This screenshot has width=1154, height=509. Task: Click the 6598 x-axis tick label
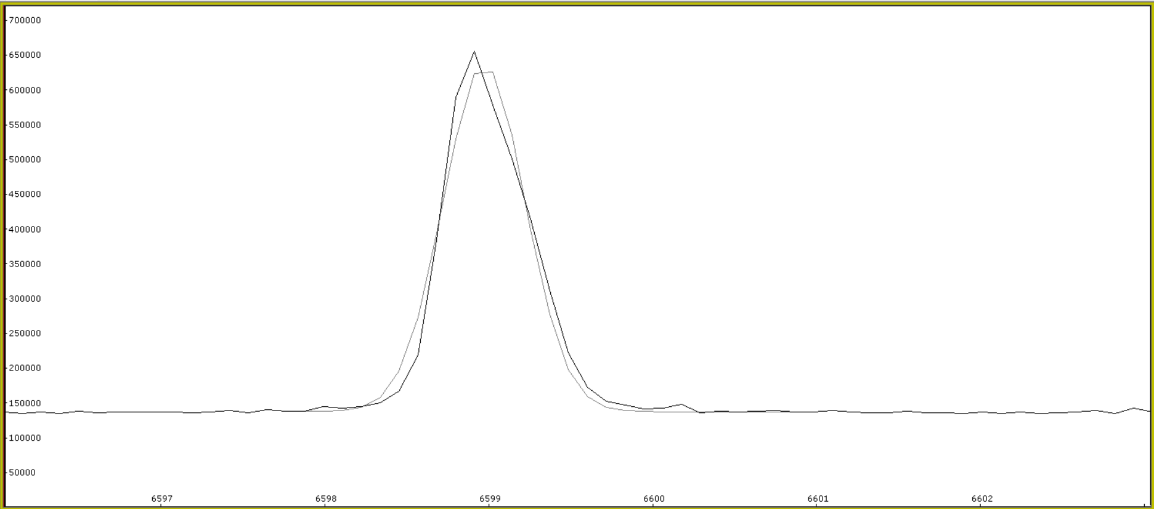coord(326,499)
